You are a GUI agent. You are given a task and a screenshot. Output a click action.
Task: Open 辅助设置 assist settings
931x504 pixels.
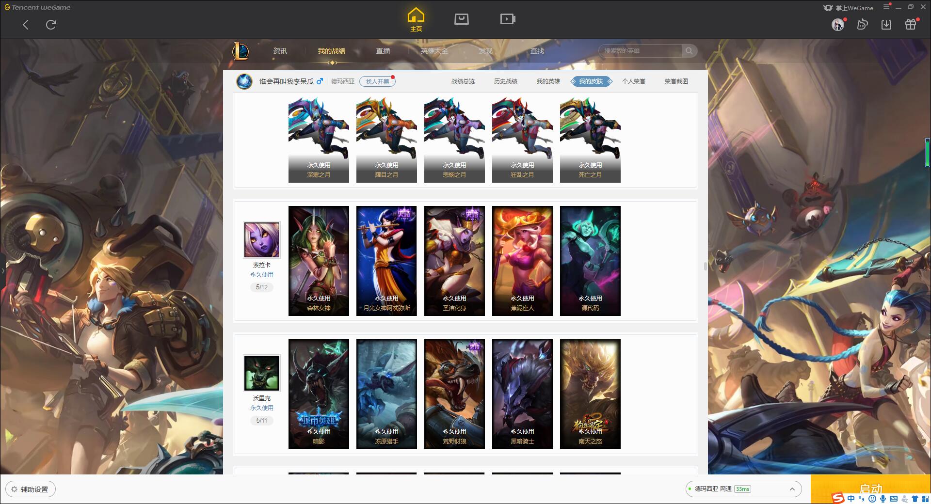pos(31,489)
